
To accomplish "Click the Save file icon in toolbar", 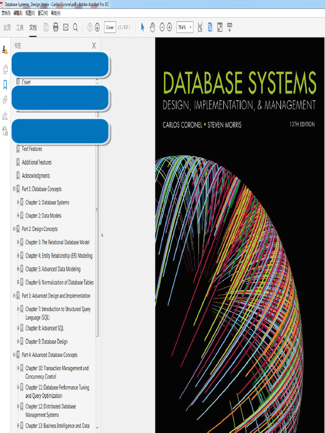I will [x=46, y=27].
